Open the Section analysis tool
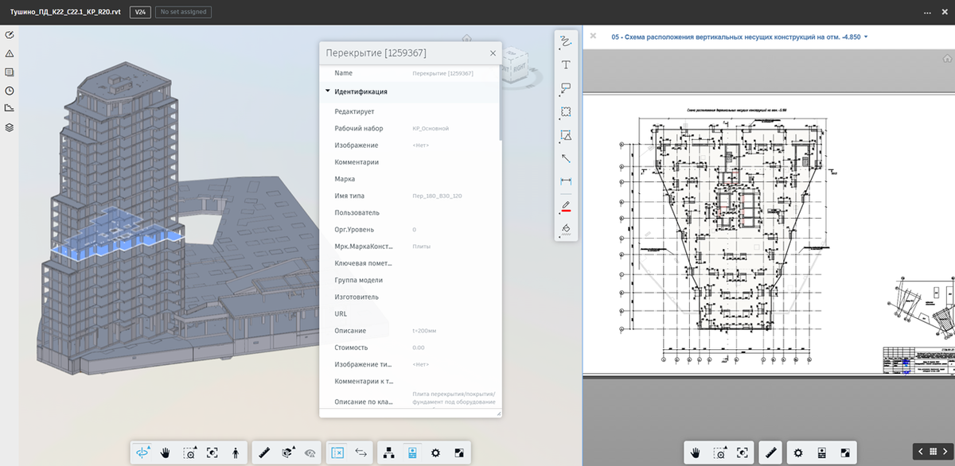The width and height of the screenshot is (955, 466). click(x=289, y=452)
